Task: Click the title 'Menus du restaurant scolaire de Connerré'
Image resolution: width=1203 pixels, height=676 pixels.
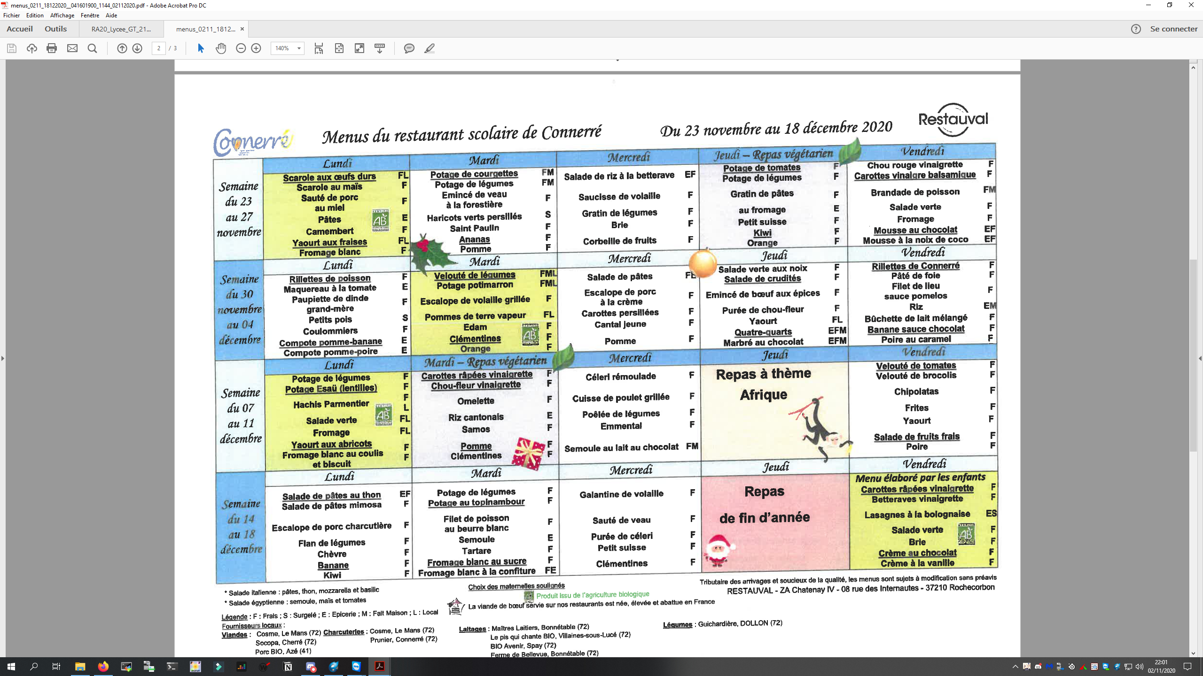Action: pyautogui.click(x=461, y=134)
